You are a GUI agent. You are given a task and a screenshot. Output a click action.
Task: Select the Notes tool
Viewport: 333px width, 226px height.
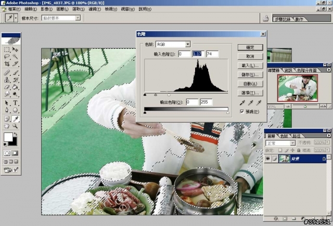pos(7,119)
